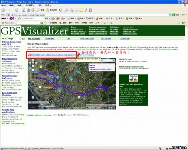Open the Favorites menu in the menu bar
Viewport: 188px width, 150px height.
coord(30,5)
